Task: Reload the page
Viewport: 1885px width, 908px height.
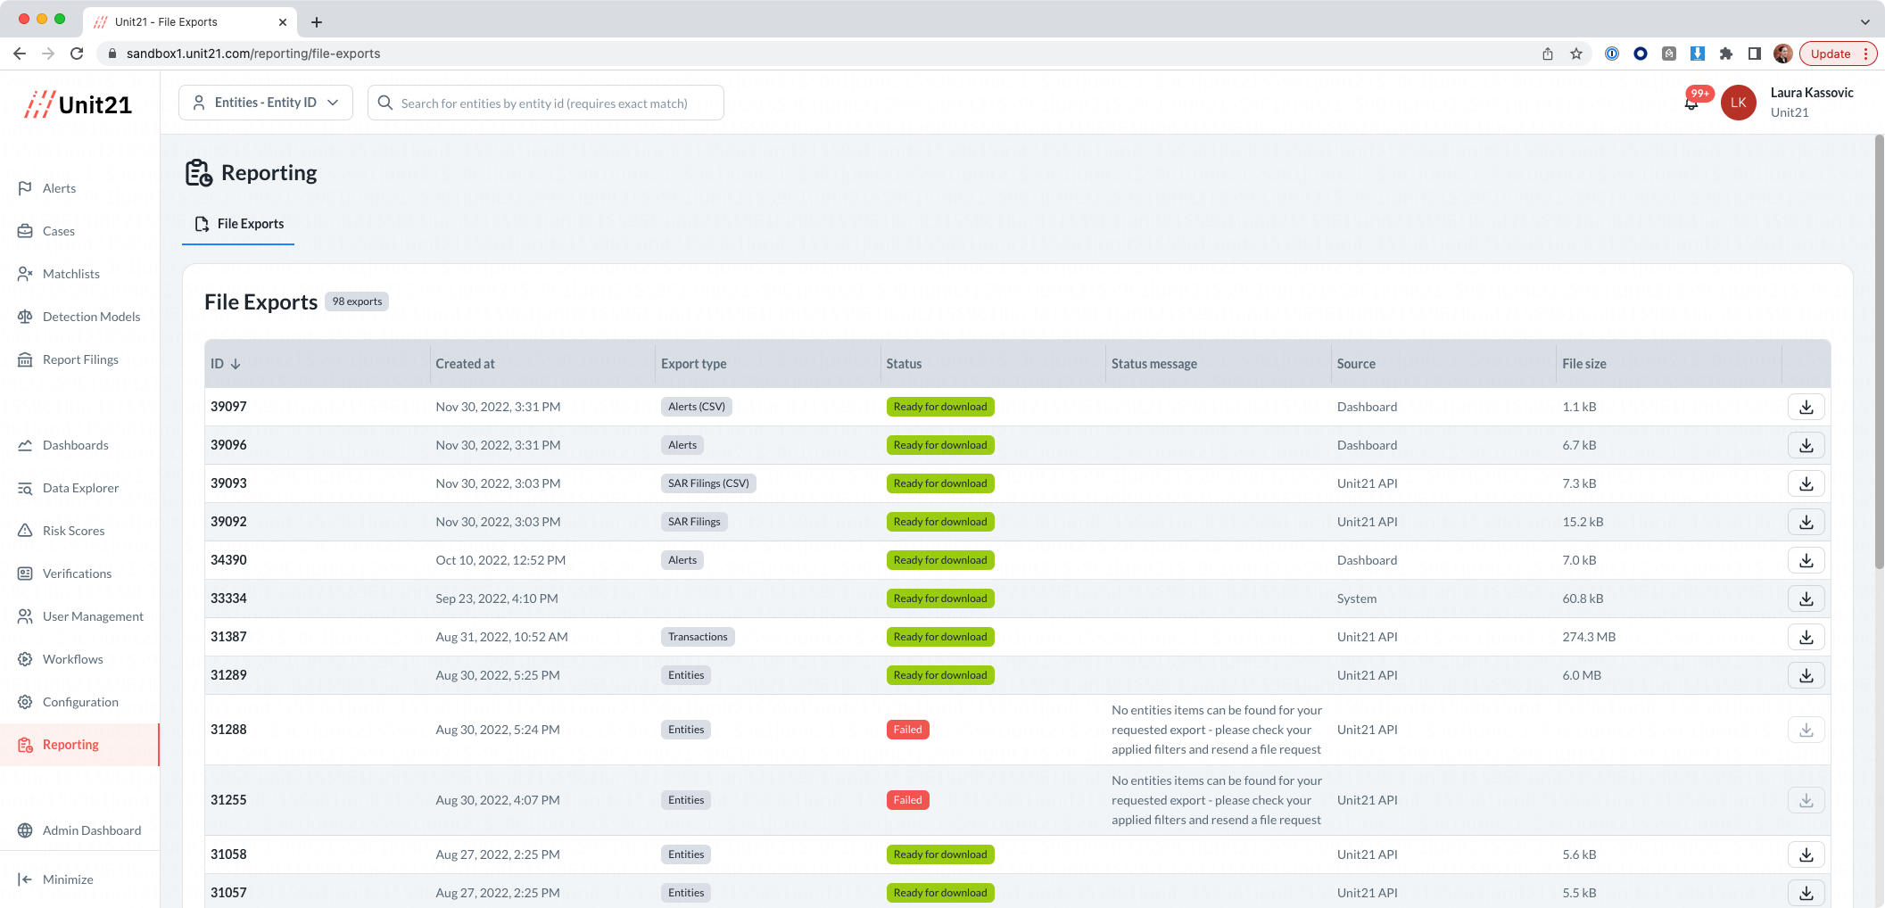Action: pos(77,54)
